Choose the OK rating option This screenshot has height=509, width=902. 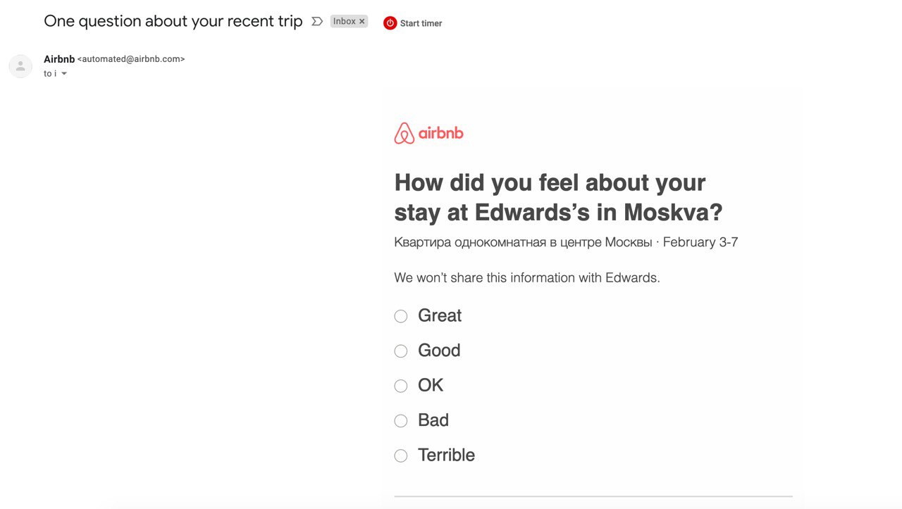point(401,386)
